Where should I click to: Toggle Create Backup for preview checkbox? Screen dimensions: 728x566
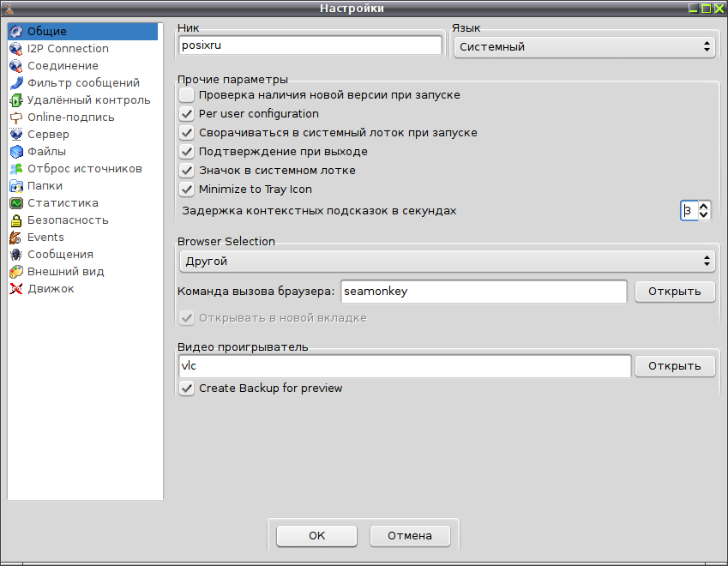[187, 388]
